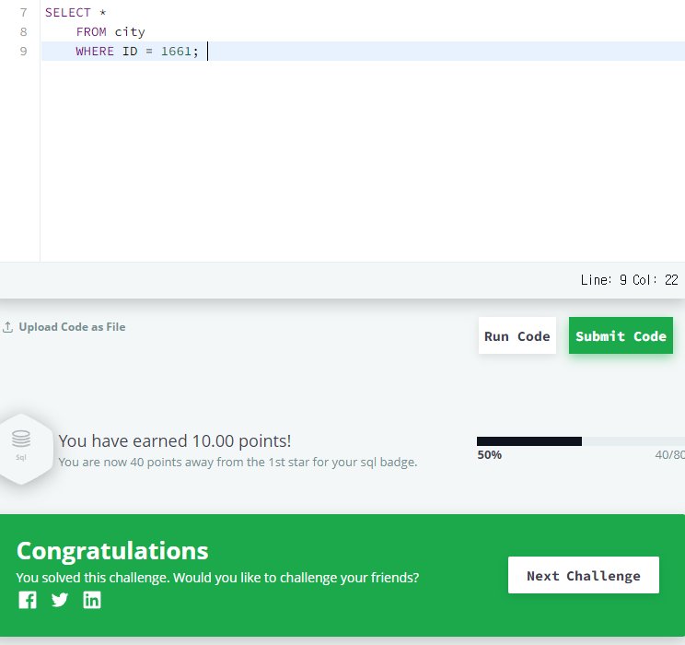The height and width of the screenshot is (645, 685).
Task: Click the 50% progress label
Action: (489, 455)
